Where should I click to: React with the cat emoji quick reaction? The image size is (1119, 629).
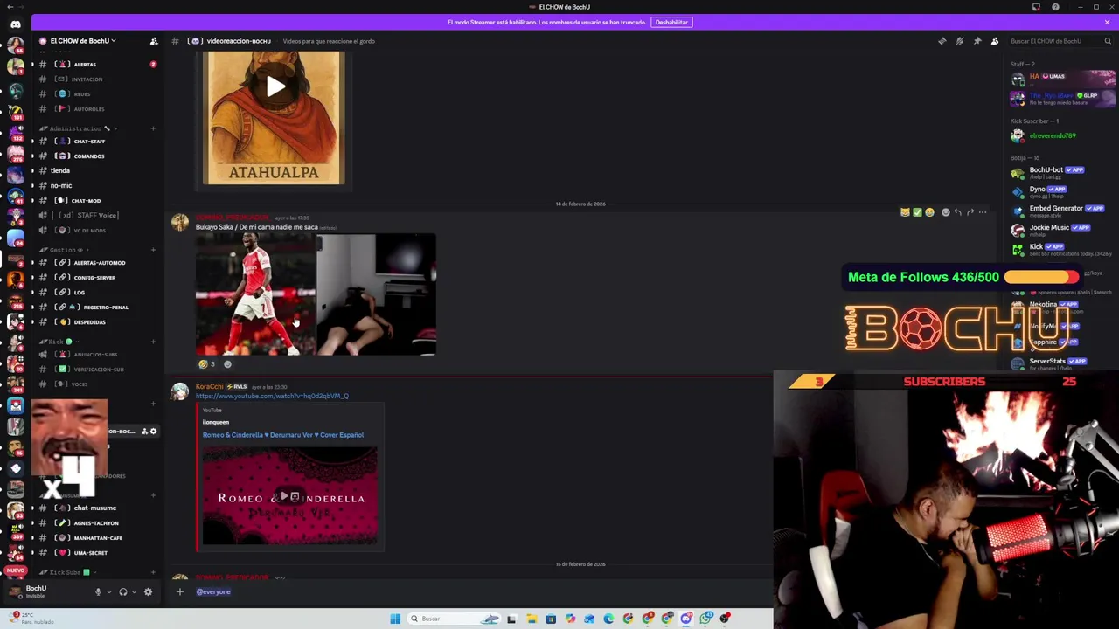(905, 212)
